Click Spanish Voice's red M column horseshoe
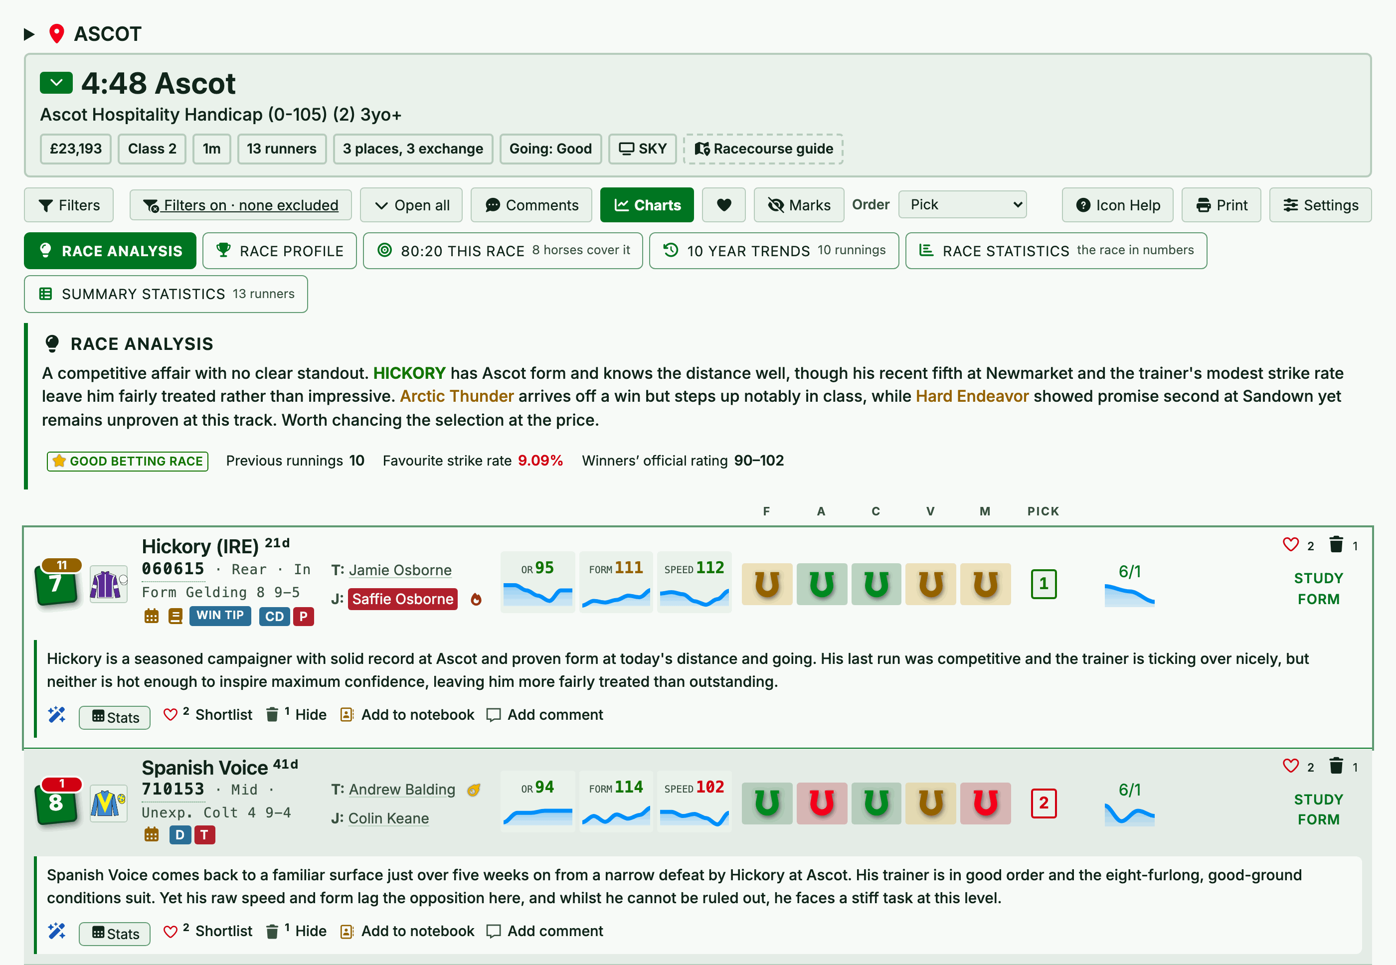Screen dimensions: 1396x965 [x=985, y=803]
